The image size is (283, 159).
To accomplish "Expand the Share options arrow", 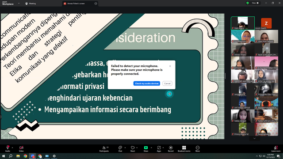I will (x=151, y=148).
